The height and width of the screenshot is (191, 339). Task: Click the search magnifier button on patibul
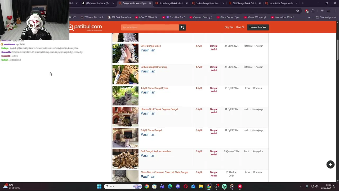tap(182, 27)
